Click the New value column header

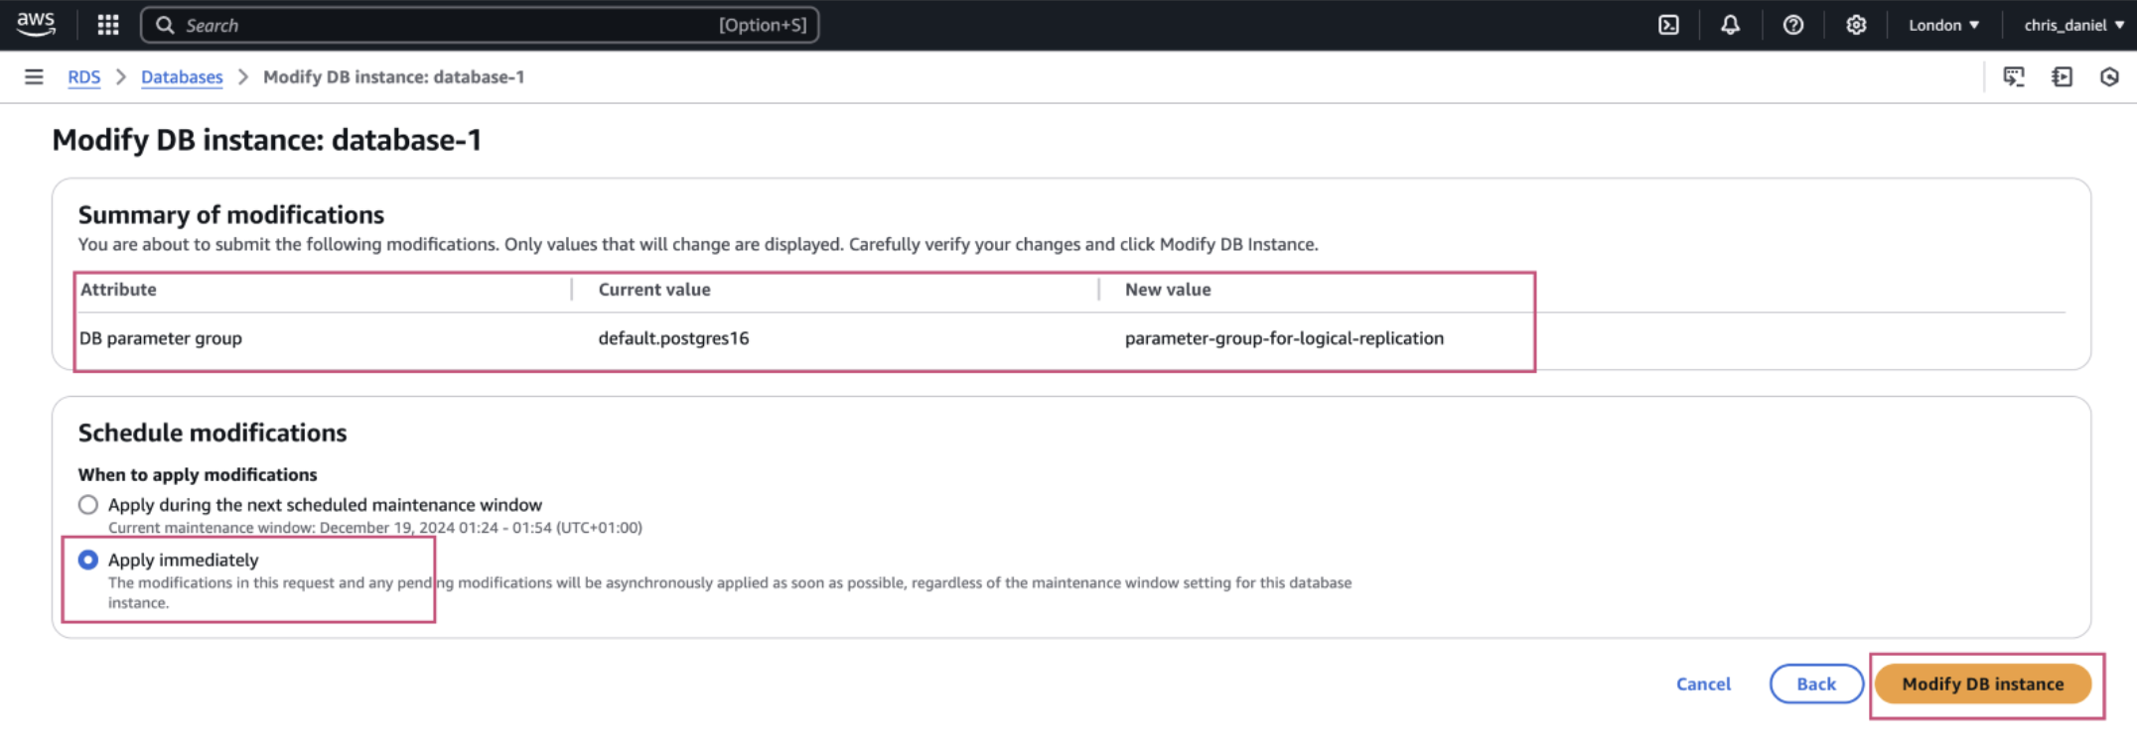[x=1168, y=290]
